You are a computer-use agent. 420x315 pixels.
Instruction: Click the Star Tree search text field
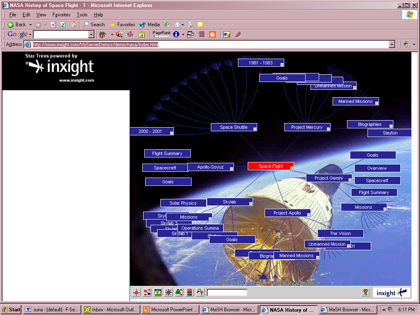point(227,292)
